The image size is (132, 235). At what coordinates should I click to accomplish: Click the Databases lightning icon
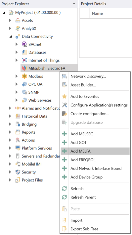click(24, 52)
